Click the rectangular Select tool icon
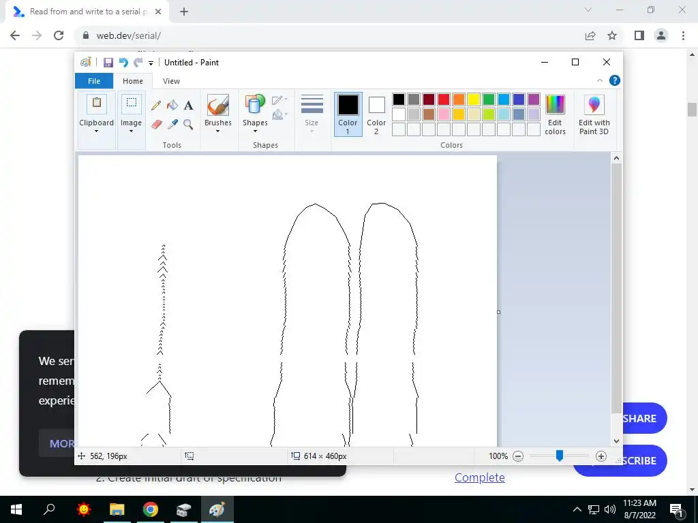This screenshot has width=698, height=523. pyautogui.click(x=132, y=104)
